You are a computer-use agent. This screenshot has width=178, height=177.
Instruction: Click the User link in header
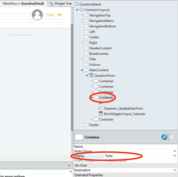pos(51,15)
